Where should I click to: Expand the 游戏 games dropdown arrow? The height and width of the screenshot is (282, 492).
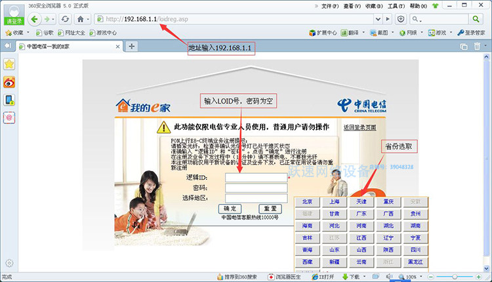point(451,32)
